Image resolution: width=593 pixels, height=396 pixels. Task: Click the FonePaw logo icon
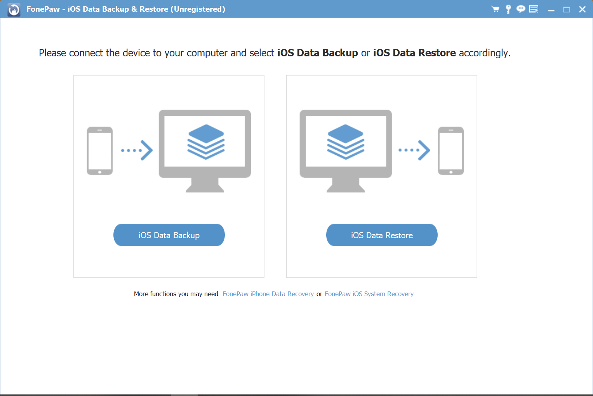(14, 9)
